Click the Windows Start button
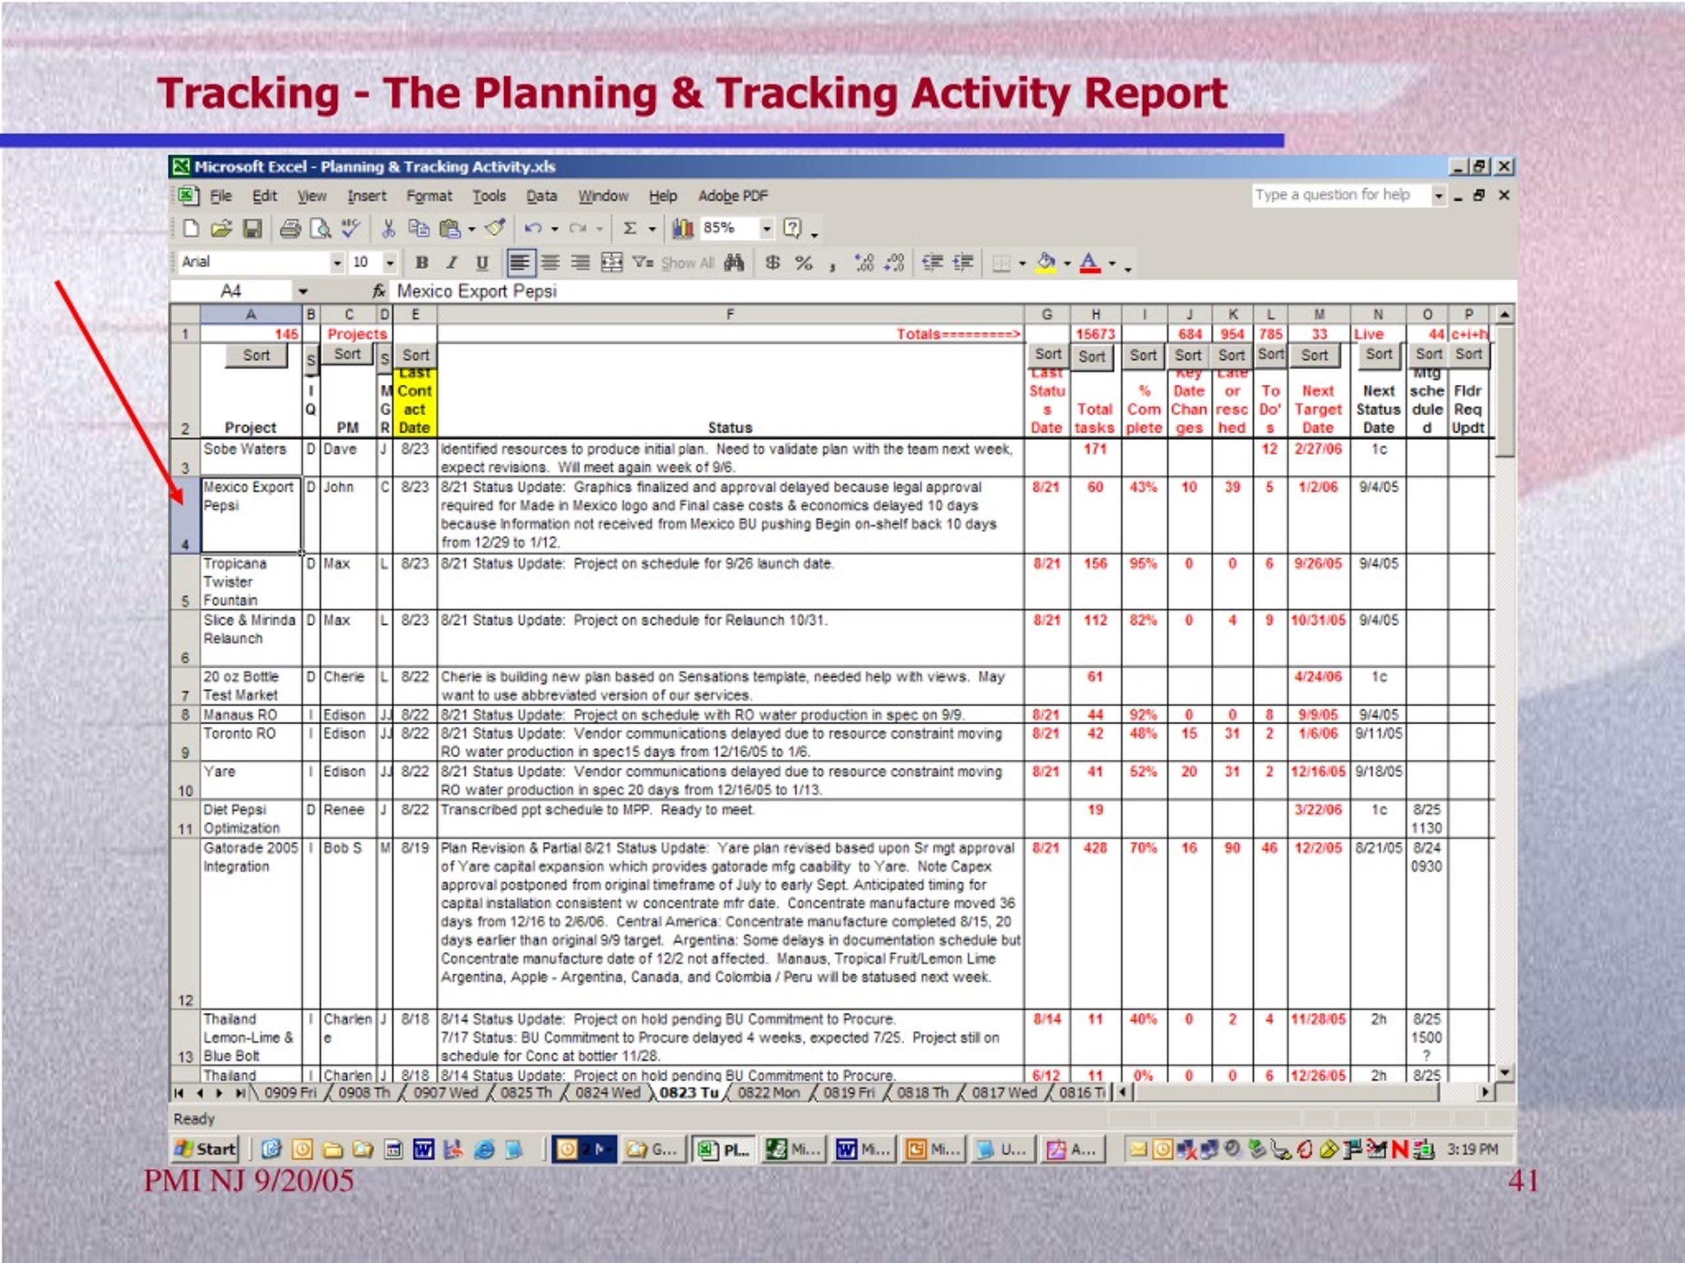This screenshot has height=1263, width=1685. [205, 1150]
